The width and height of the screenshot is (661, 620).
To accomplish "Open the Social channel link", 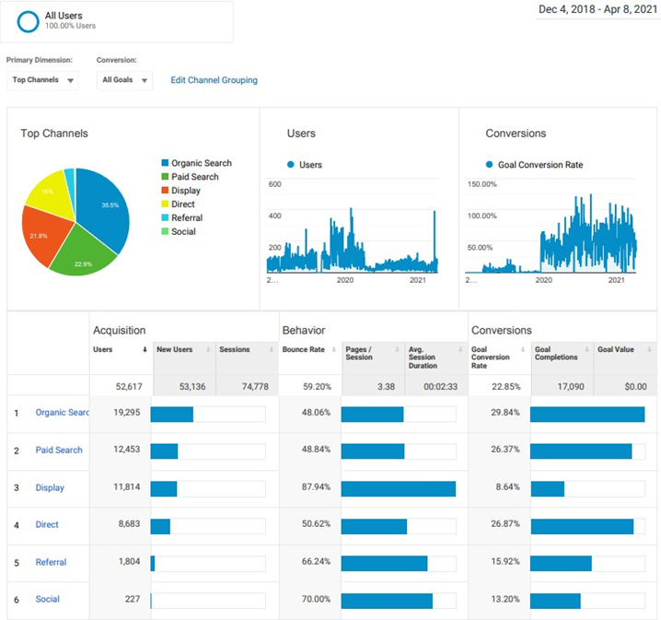I will [47, 600].
